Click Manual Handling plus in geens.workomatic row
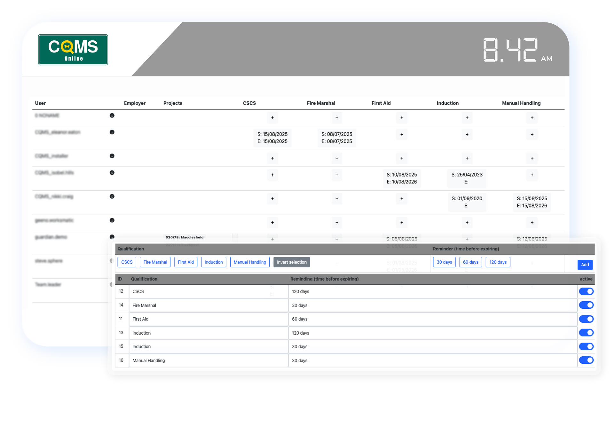The height and width of the screenshot is (428, 614). [532, 223]
